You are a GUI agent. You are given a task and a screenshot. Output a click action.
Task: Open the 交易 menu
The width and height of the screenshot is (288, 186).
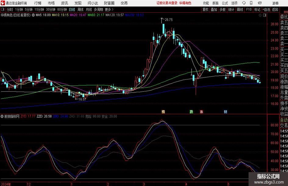point(124,3)
